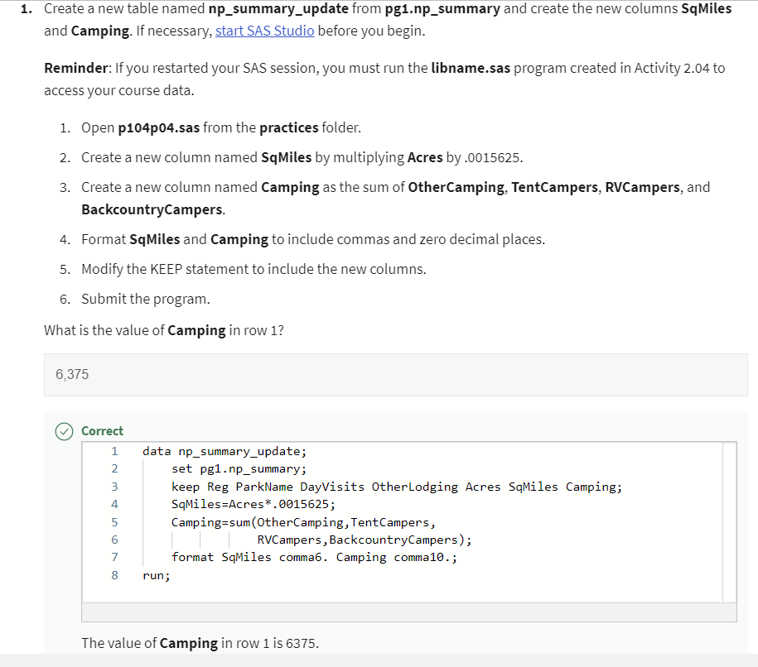
Task: Select line number 3 in the gutter
Action: click(114, 487)
